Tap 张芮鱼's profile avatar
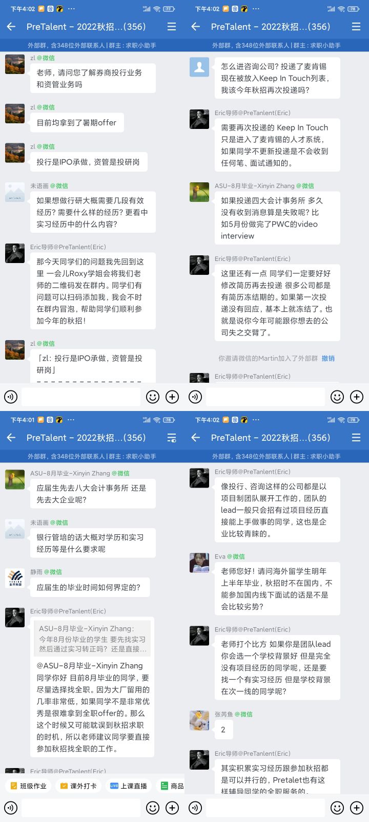 click(x=199, y=720)
